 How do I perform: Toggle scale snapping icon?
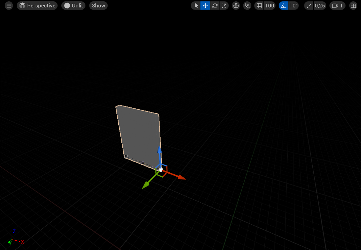tap(309, 6)
